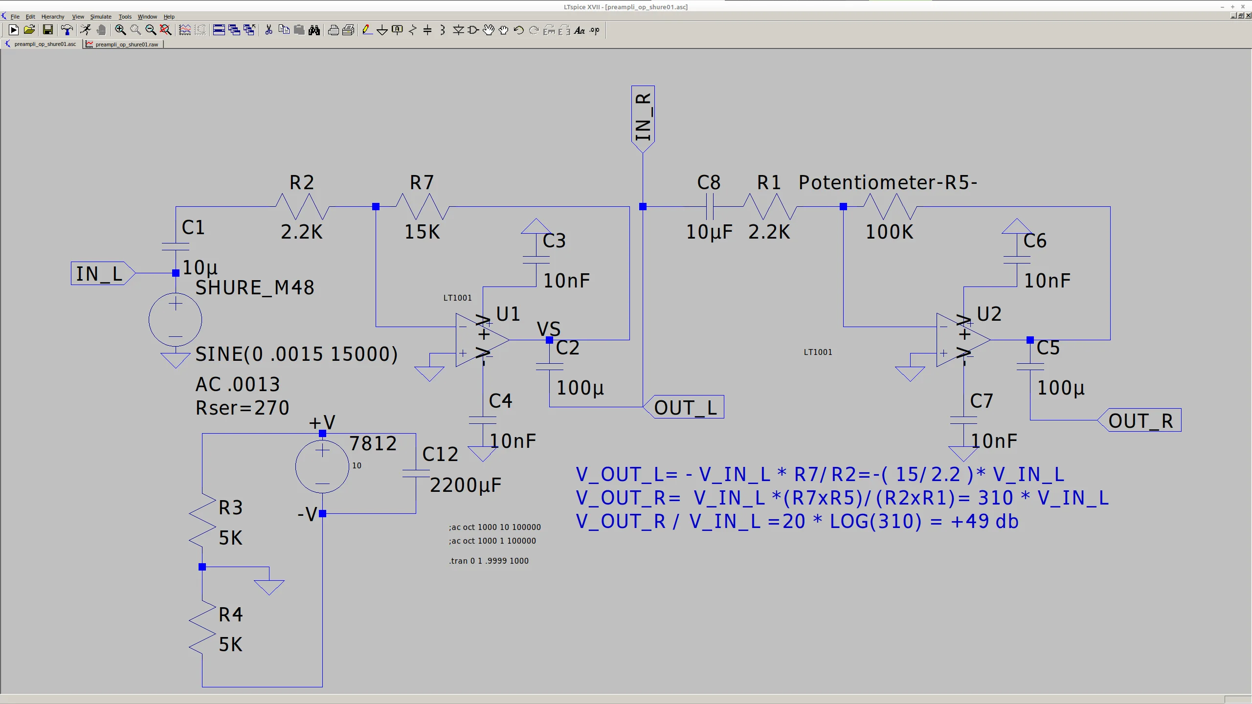Click the SPICE directive .op icon
The image size is (1252, 704).
tap(595, 30)
